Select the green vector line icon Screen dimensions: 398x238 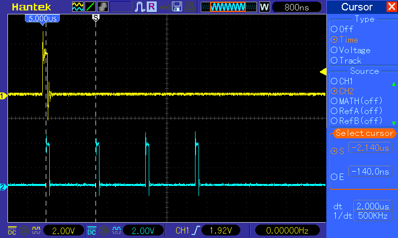[90, 7]
